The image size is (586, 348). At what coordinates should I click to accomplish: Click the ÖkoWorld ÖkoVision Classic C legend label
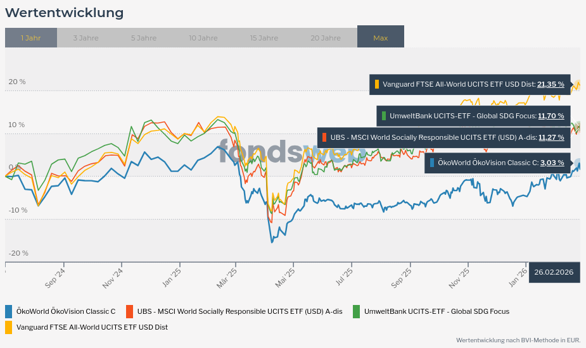tap(66, 311)
